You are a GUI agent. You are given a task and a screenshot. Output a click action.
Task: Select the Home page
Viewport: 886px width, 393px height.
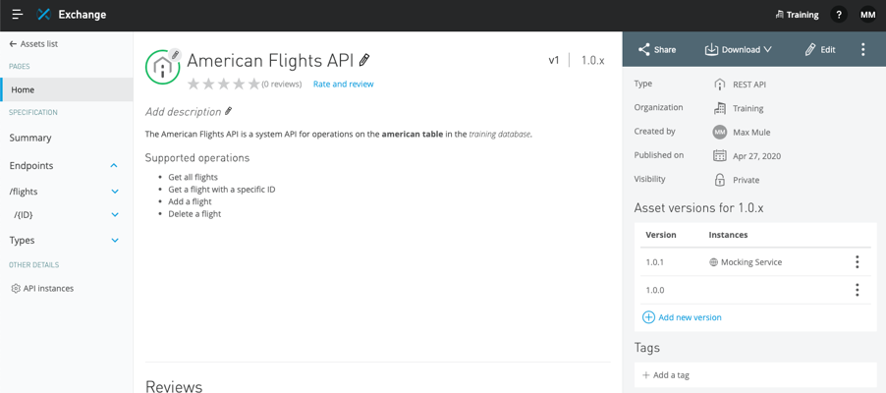coord(67,90)
